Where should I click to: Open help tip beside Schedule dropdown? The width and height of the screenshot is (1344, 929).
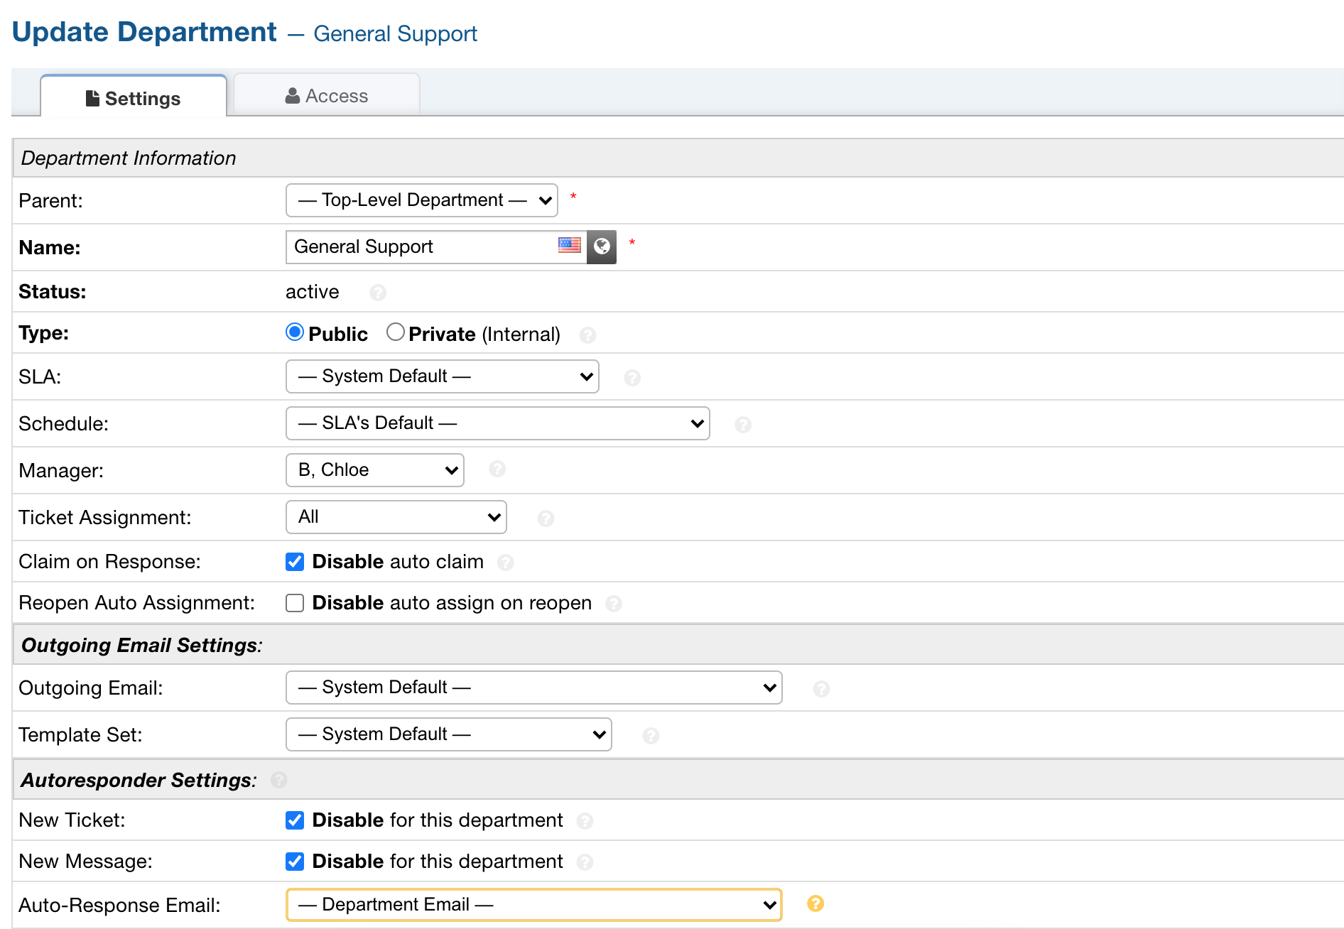click(x=743, y=425)
